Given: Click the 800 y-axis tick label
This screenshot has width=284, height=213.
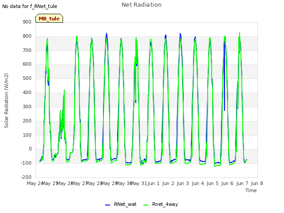Looking at the screenshot, I should point(27,36).
